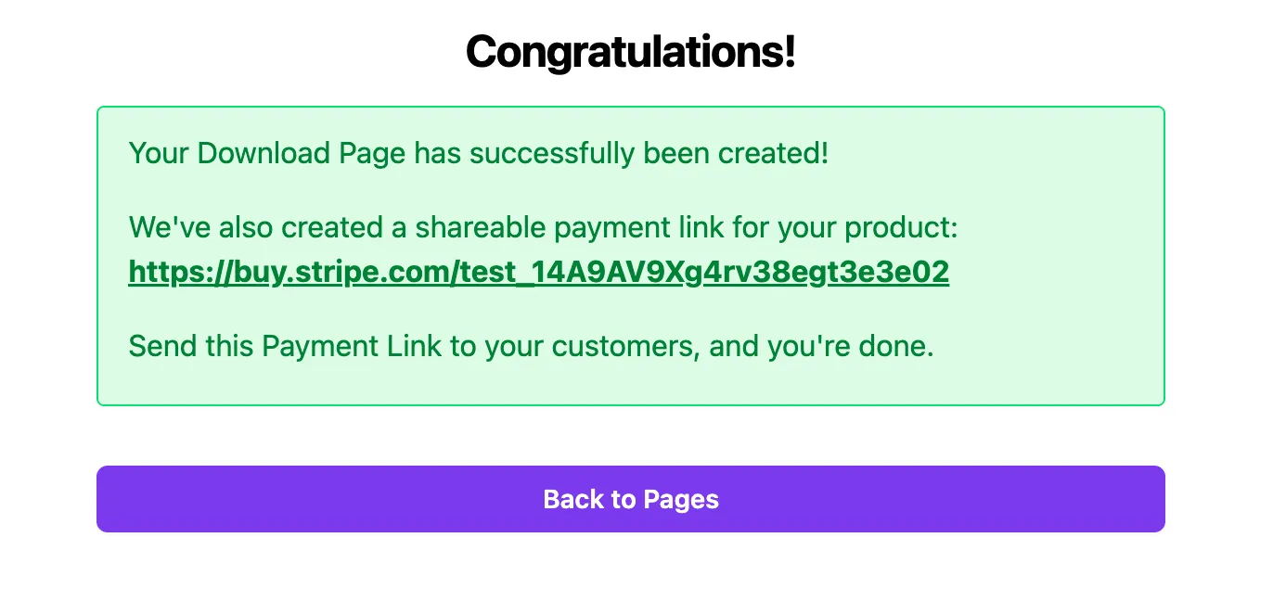
Task: Click the page background below the button
Action: 630,575
